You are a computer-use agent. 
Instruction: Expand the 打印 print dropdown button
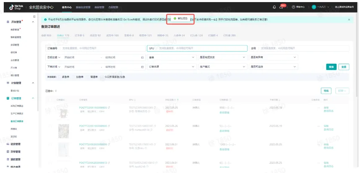(x=342, y=91)
